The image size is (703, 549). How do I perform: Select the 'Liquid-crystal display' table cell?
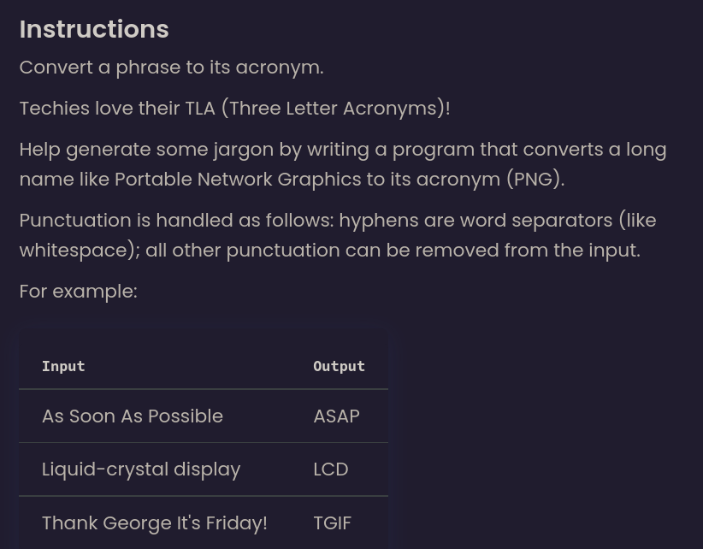[141, 469]
